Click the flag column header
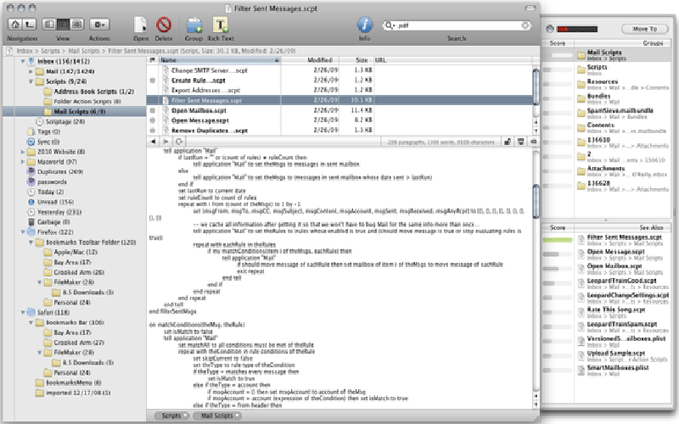The height and width of the screenshot is (424, 679). tap(153, 60)
